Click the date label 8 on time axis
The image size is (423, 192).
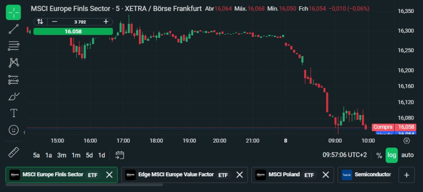pyautogui.click(x=286, y=141)
